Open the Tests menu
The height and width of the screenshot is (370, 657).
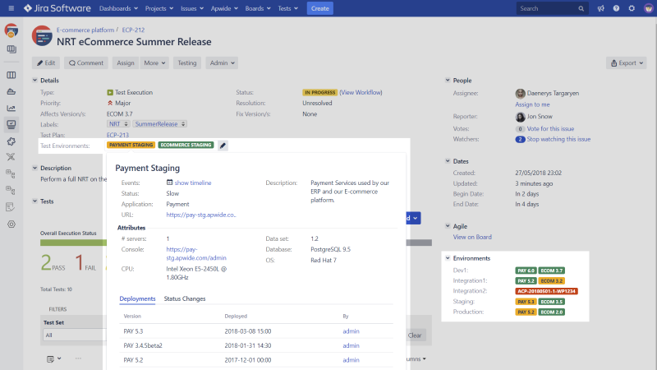[288, 8]
